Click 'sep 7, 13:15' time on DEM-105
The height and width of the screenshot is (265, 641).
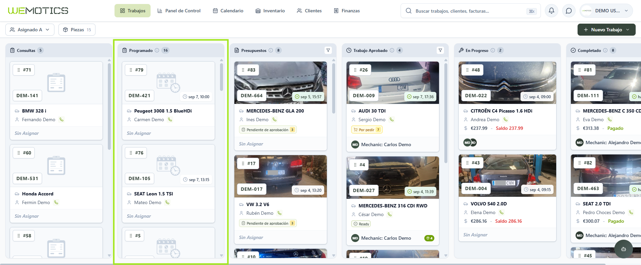196,180
